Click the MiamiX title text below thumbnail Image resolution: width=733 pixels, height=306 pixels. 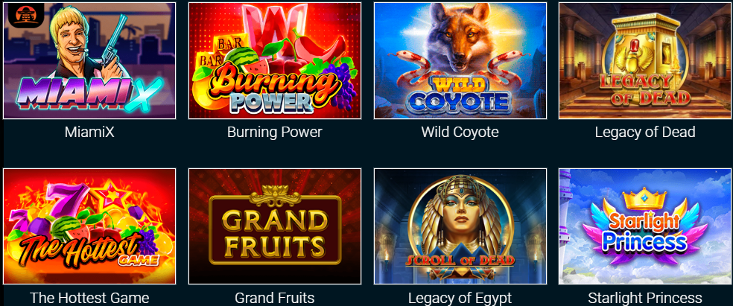(x=89, y=133)
